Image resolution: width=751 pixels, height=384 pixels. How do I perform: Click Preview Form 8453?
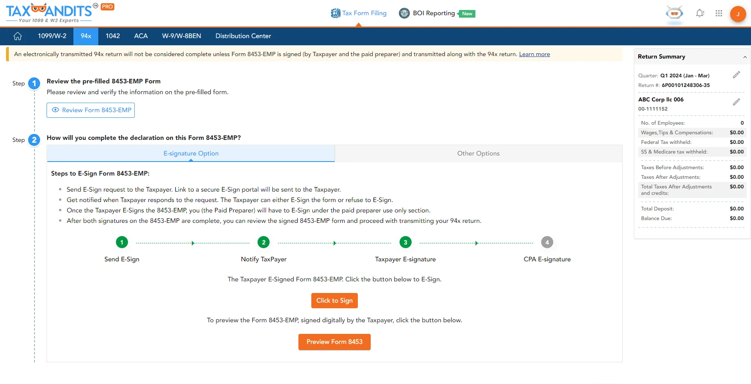pos(334,342)
